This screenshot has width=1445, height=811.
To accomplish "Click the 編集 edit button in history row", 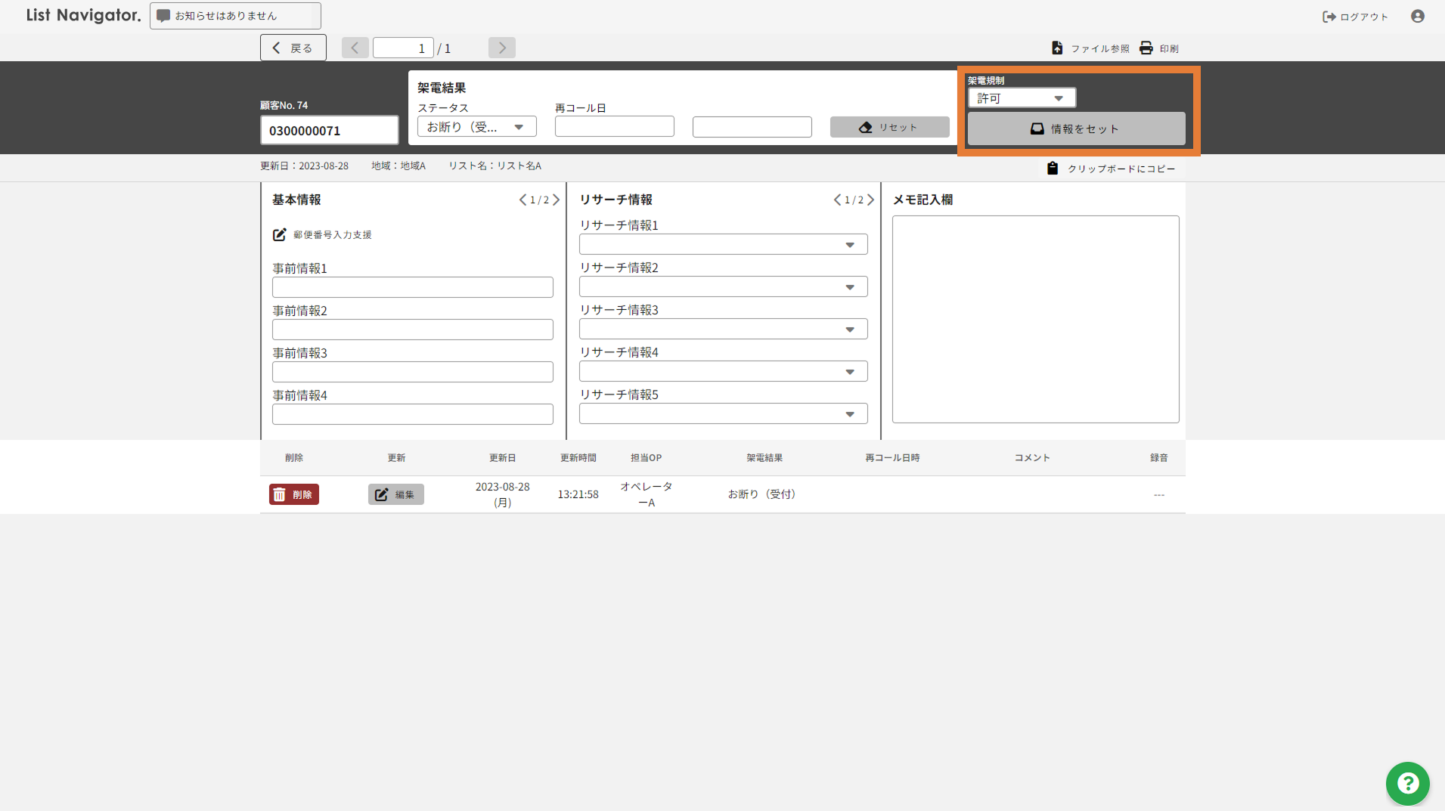I will click(395, 494).
